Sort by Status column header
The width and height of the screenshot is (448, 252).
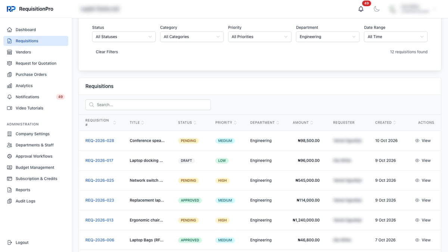click(187, 122)
